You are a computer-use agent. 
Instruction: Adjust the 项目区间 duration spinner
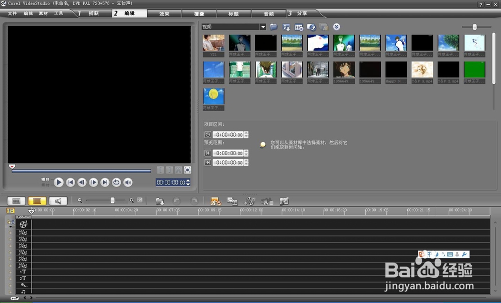(246, 134)
